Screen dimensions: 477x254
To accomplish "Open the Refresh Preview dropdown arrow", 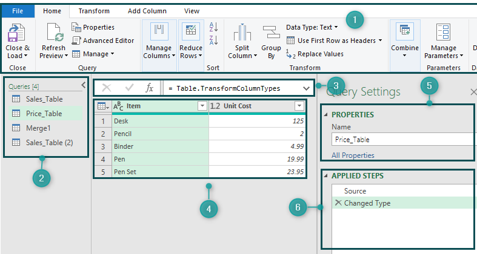I will tap(66, 56).
